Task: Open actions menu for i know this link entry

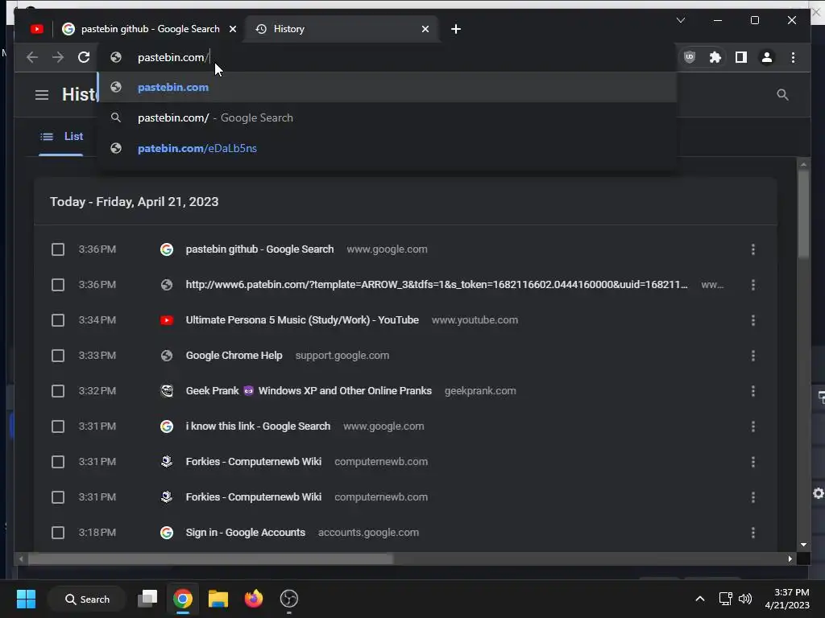Action: (x=753, y=426)
